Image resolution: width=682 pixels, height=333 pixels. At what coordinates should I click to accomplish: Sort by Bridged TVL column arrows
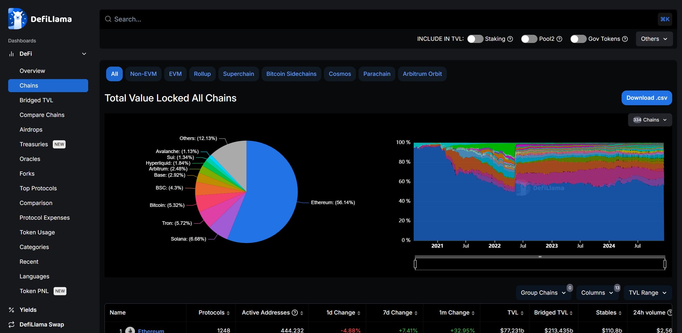(x=571, y=313)
